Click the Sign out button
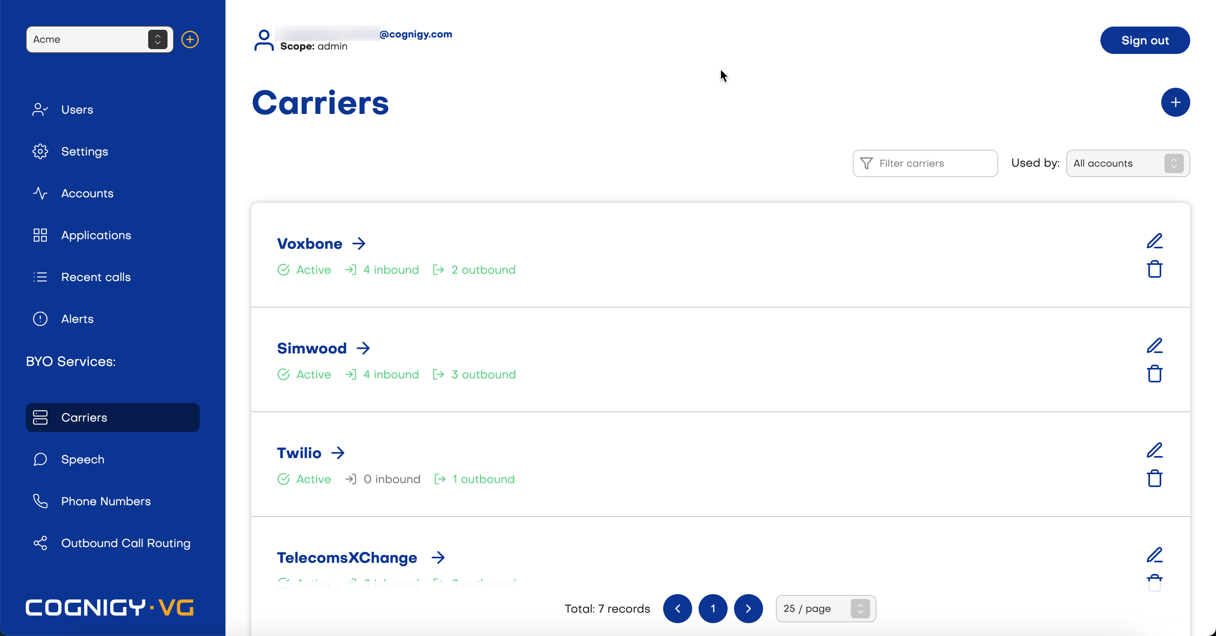This screenshot has height=636, width=1216. 1145,40
